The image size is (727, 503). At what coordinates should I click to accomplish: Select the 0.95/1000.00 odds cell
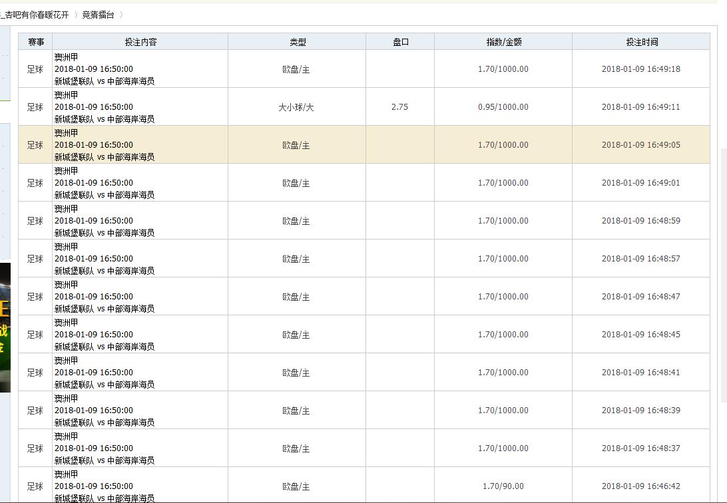(503, 107)
